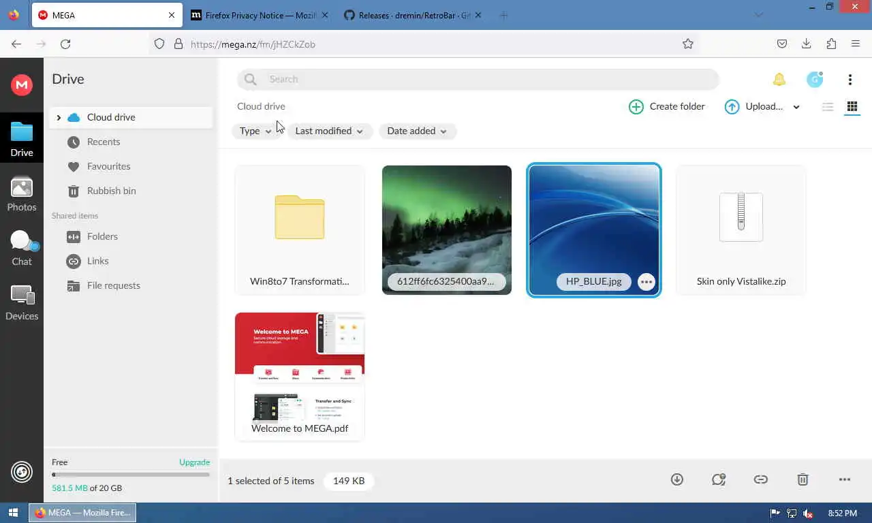Click the site padlock icon
Screen dimensions: 872x523
tap(178, 44)
